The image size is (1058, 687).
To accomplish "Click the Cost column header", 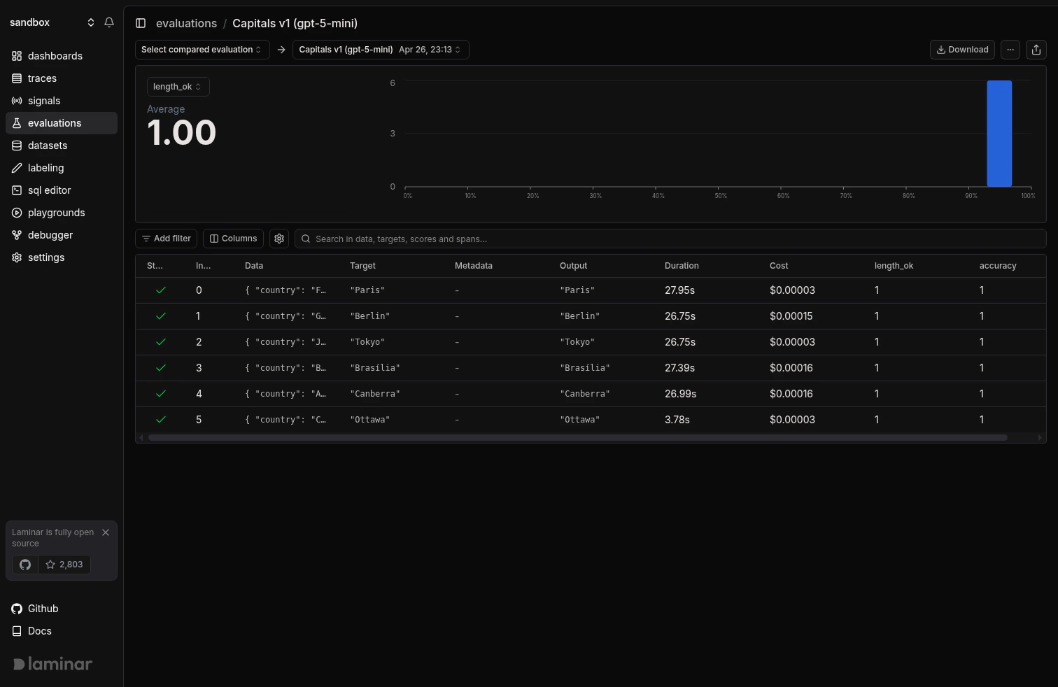I will click(779, 266).
